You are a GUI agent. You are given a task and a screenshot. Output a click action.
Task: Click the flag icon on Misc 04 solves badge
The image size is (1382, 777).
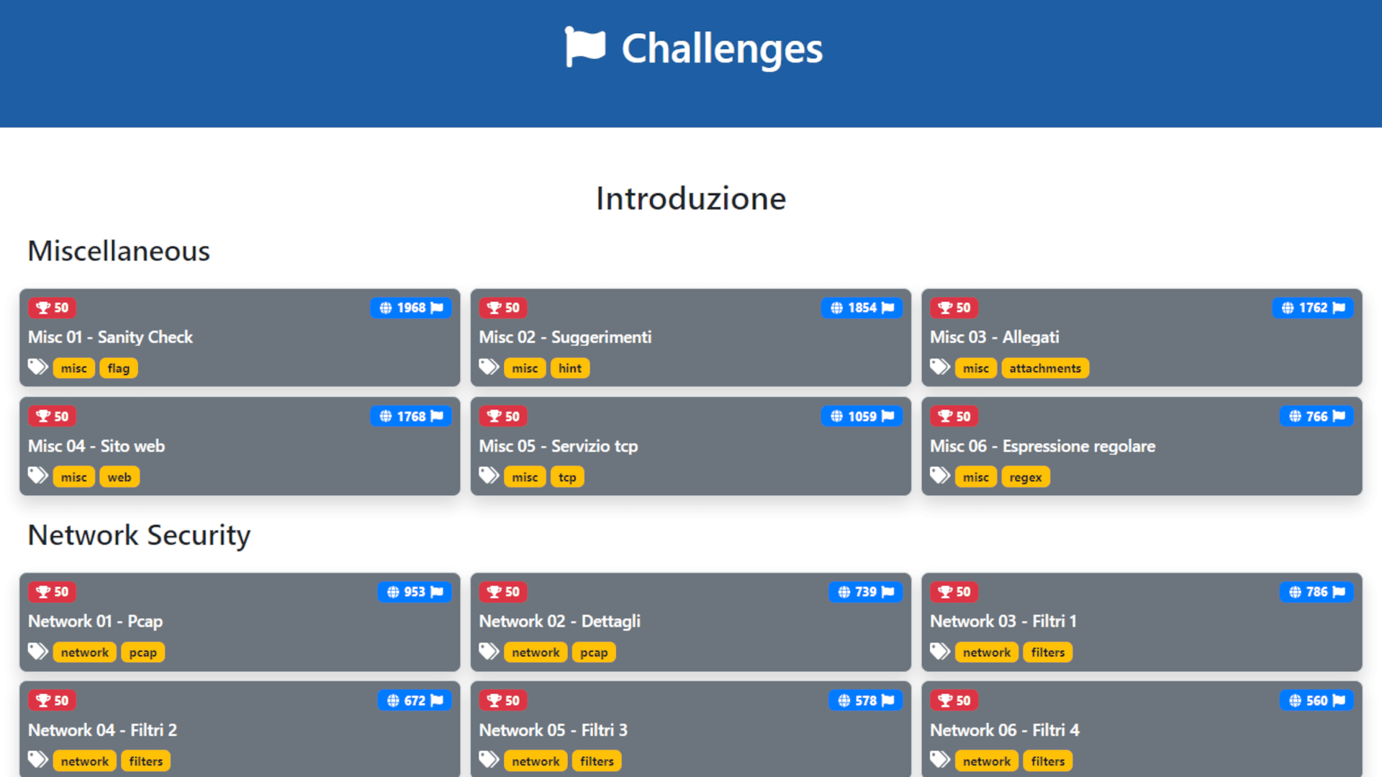[437, 417]
